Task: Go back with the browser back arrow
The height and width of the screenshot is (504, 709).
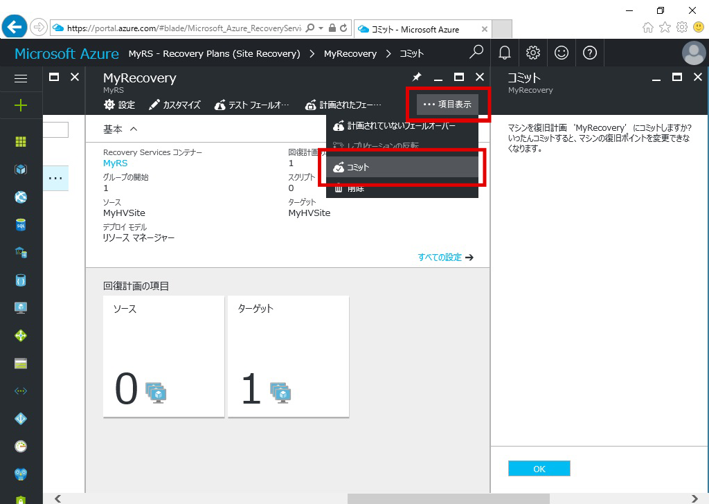Action: coord(14,27)
